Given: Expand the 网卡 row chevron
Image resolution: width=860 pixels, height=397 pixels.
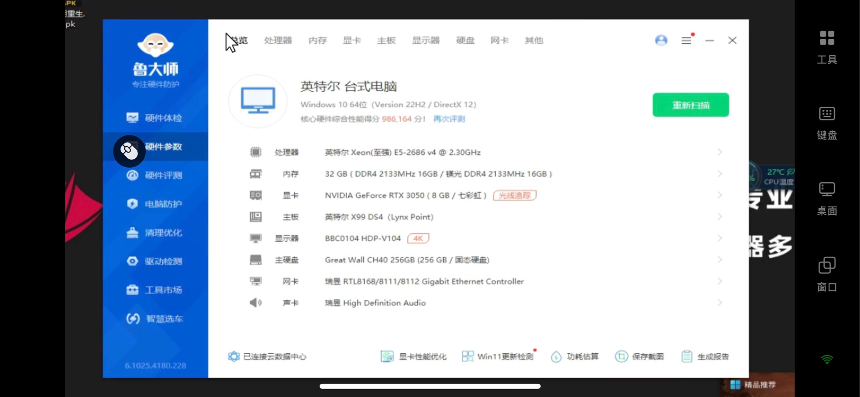Looking at the screenshot, I should 720,281.
